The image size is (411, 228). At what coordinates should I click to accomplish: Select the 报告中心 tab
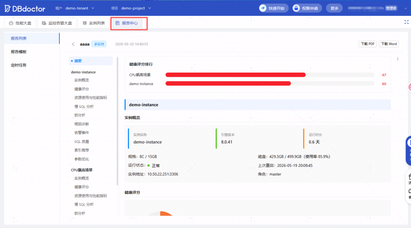(x=127, y=23)
